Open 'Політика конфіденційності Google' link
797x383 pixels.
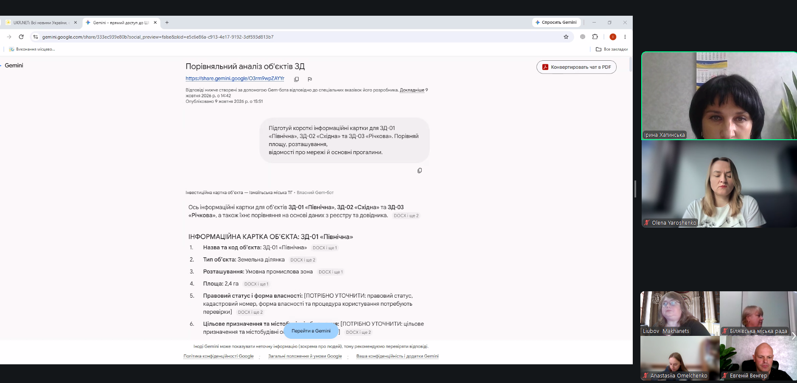(219, 356)
